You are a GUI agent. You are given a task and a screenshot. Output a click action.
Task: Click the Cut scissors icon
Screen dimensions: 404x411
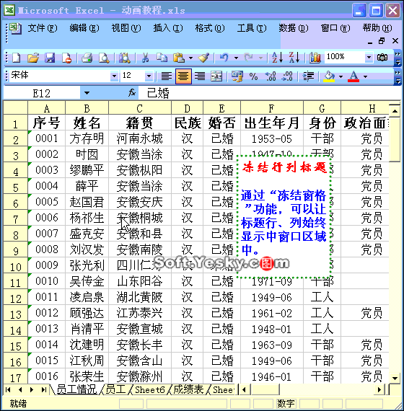[145, 58]
